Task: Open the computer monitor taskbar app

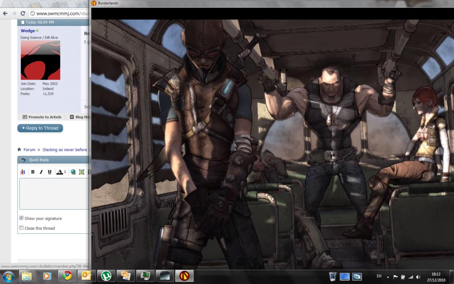Action: point(145,276)
